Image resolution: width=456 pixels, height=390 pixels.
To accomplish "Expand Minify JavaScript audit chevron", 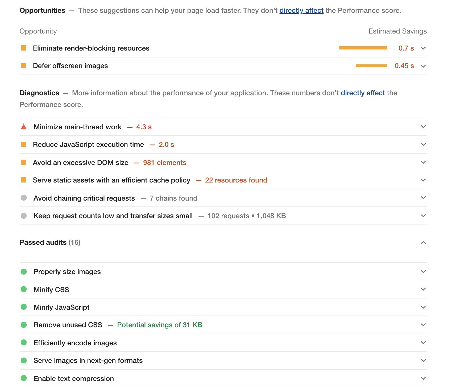I will 423,307.
